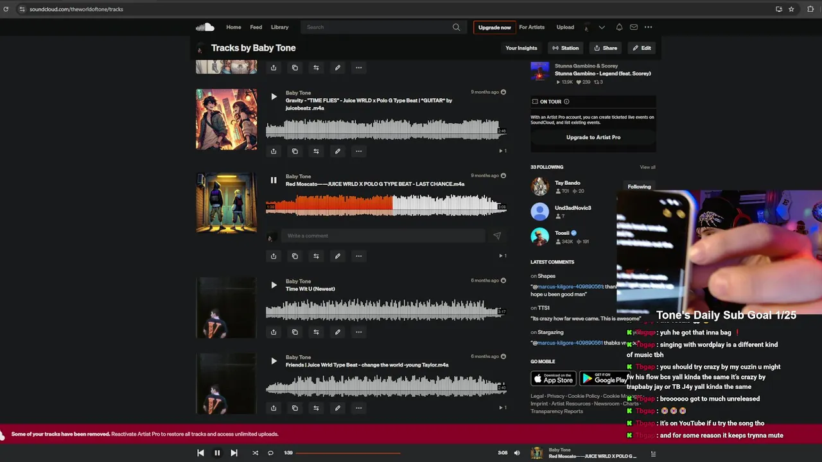Viewport: 822px width, 462px height.
Task: Click the search magnifier icon
Action: [457, 27]
